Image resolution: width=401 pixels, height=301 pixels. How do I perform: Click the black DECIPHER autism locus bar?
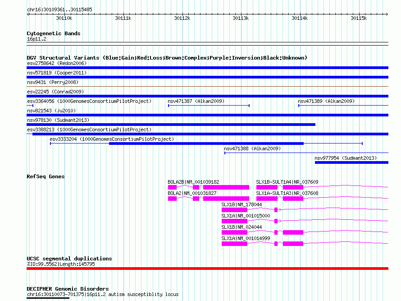(48, 298)
